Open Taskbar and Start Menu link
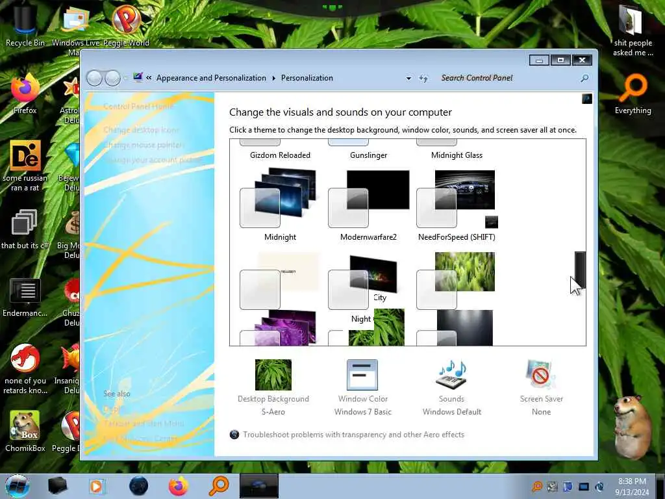 pos(144,423)
